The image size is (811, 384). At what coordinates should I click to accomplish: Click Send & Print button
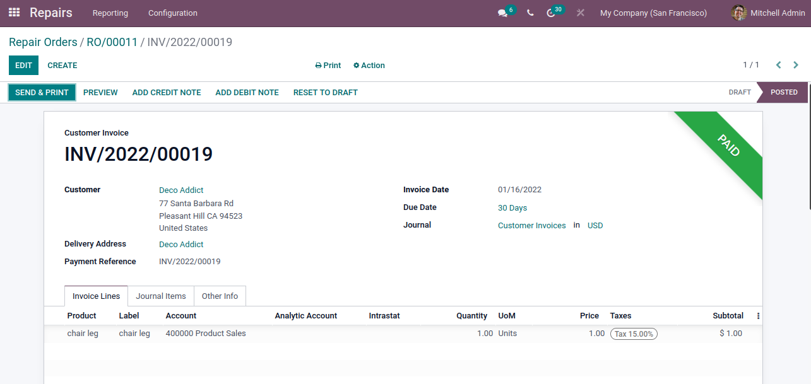pyautogui.click(x=42, y=92)
